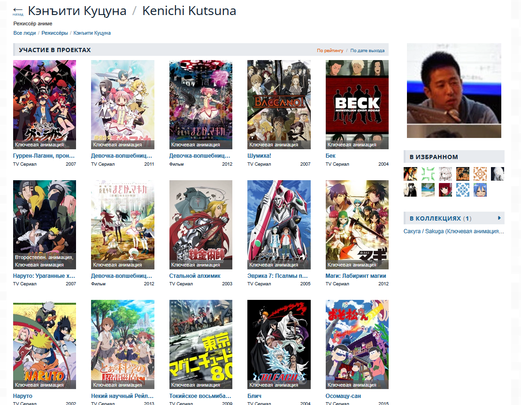Image resolution: width=521 pixels, height=405 pixels.
Task: Open Кэнъити Куцуна breadcrumb link
Action: (x=92, y=33)
